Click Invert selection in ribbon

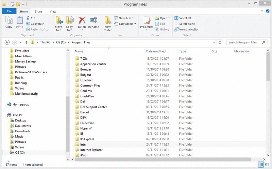pyautogui.click(x=187, y=30)
